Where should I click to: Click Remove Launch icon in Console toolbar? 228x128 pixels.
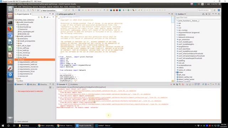point(174,84)
